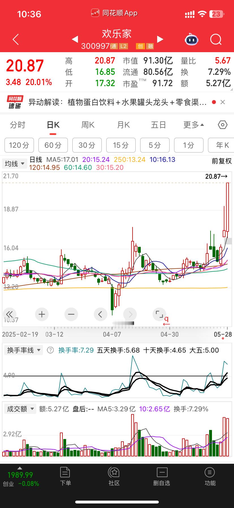Switch to 分时 tab

[18, 125]
